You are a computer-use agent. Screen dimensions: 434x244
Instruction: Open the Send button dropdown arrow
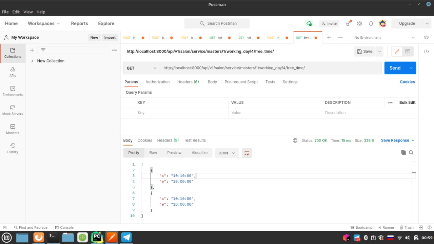click(x=411, y=68)
